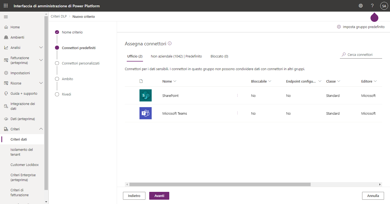Click the Integrazione dei dati icon
The width and height of the screenshot is (390, 204).
tap(6, 106)
